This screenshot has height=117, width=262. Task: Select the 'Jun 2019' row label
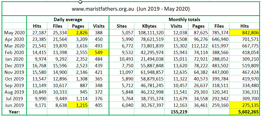[14, 105]
